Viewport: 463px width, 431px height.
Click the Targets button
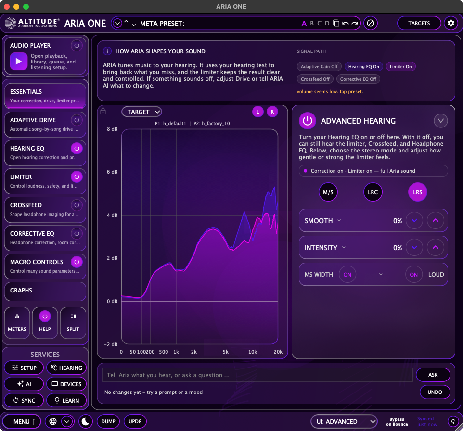[419, 23]
